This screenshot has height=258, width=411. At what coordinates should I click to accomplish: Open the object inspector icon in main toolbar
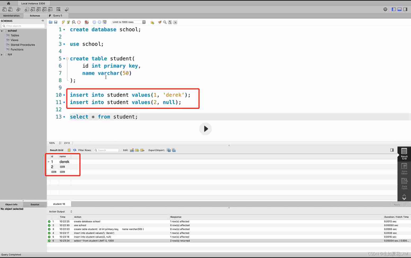18,10
